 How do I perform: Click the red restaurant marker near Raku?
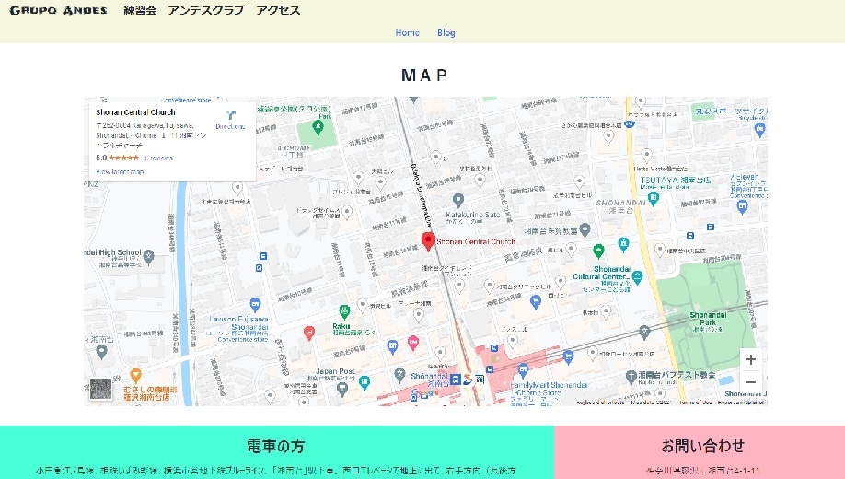pos(308,333)
